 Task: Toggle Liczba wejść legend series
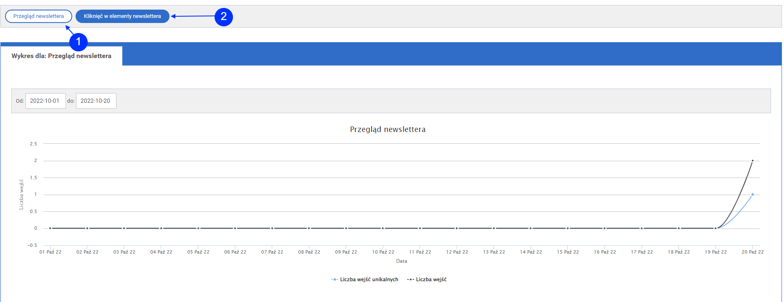click(427, 279)
